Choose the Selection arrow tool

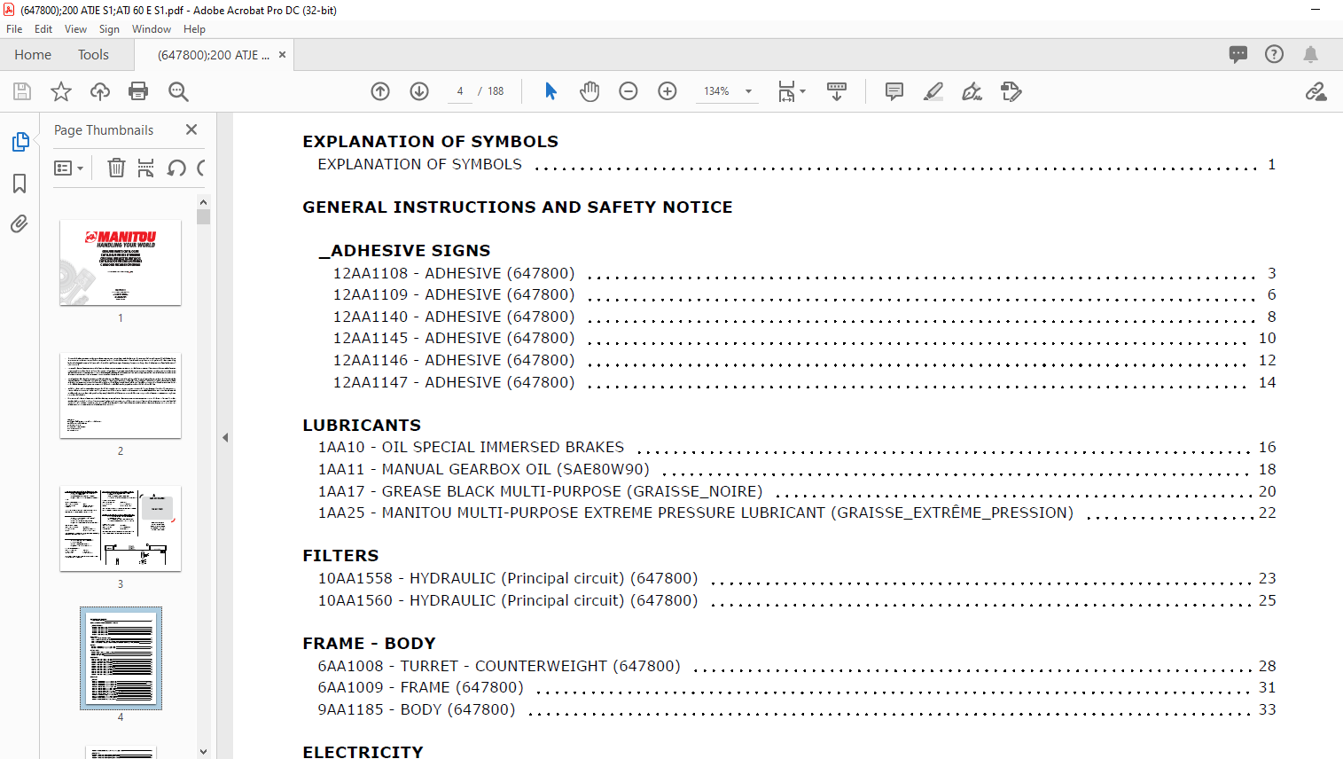(550, 91)
